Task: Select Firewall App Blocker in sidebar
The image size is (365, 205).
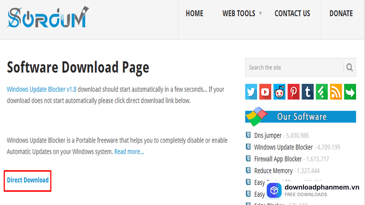Action: point(278,159)
